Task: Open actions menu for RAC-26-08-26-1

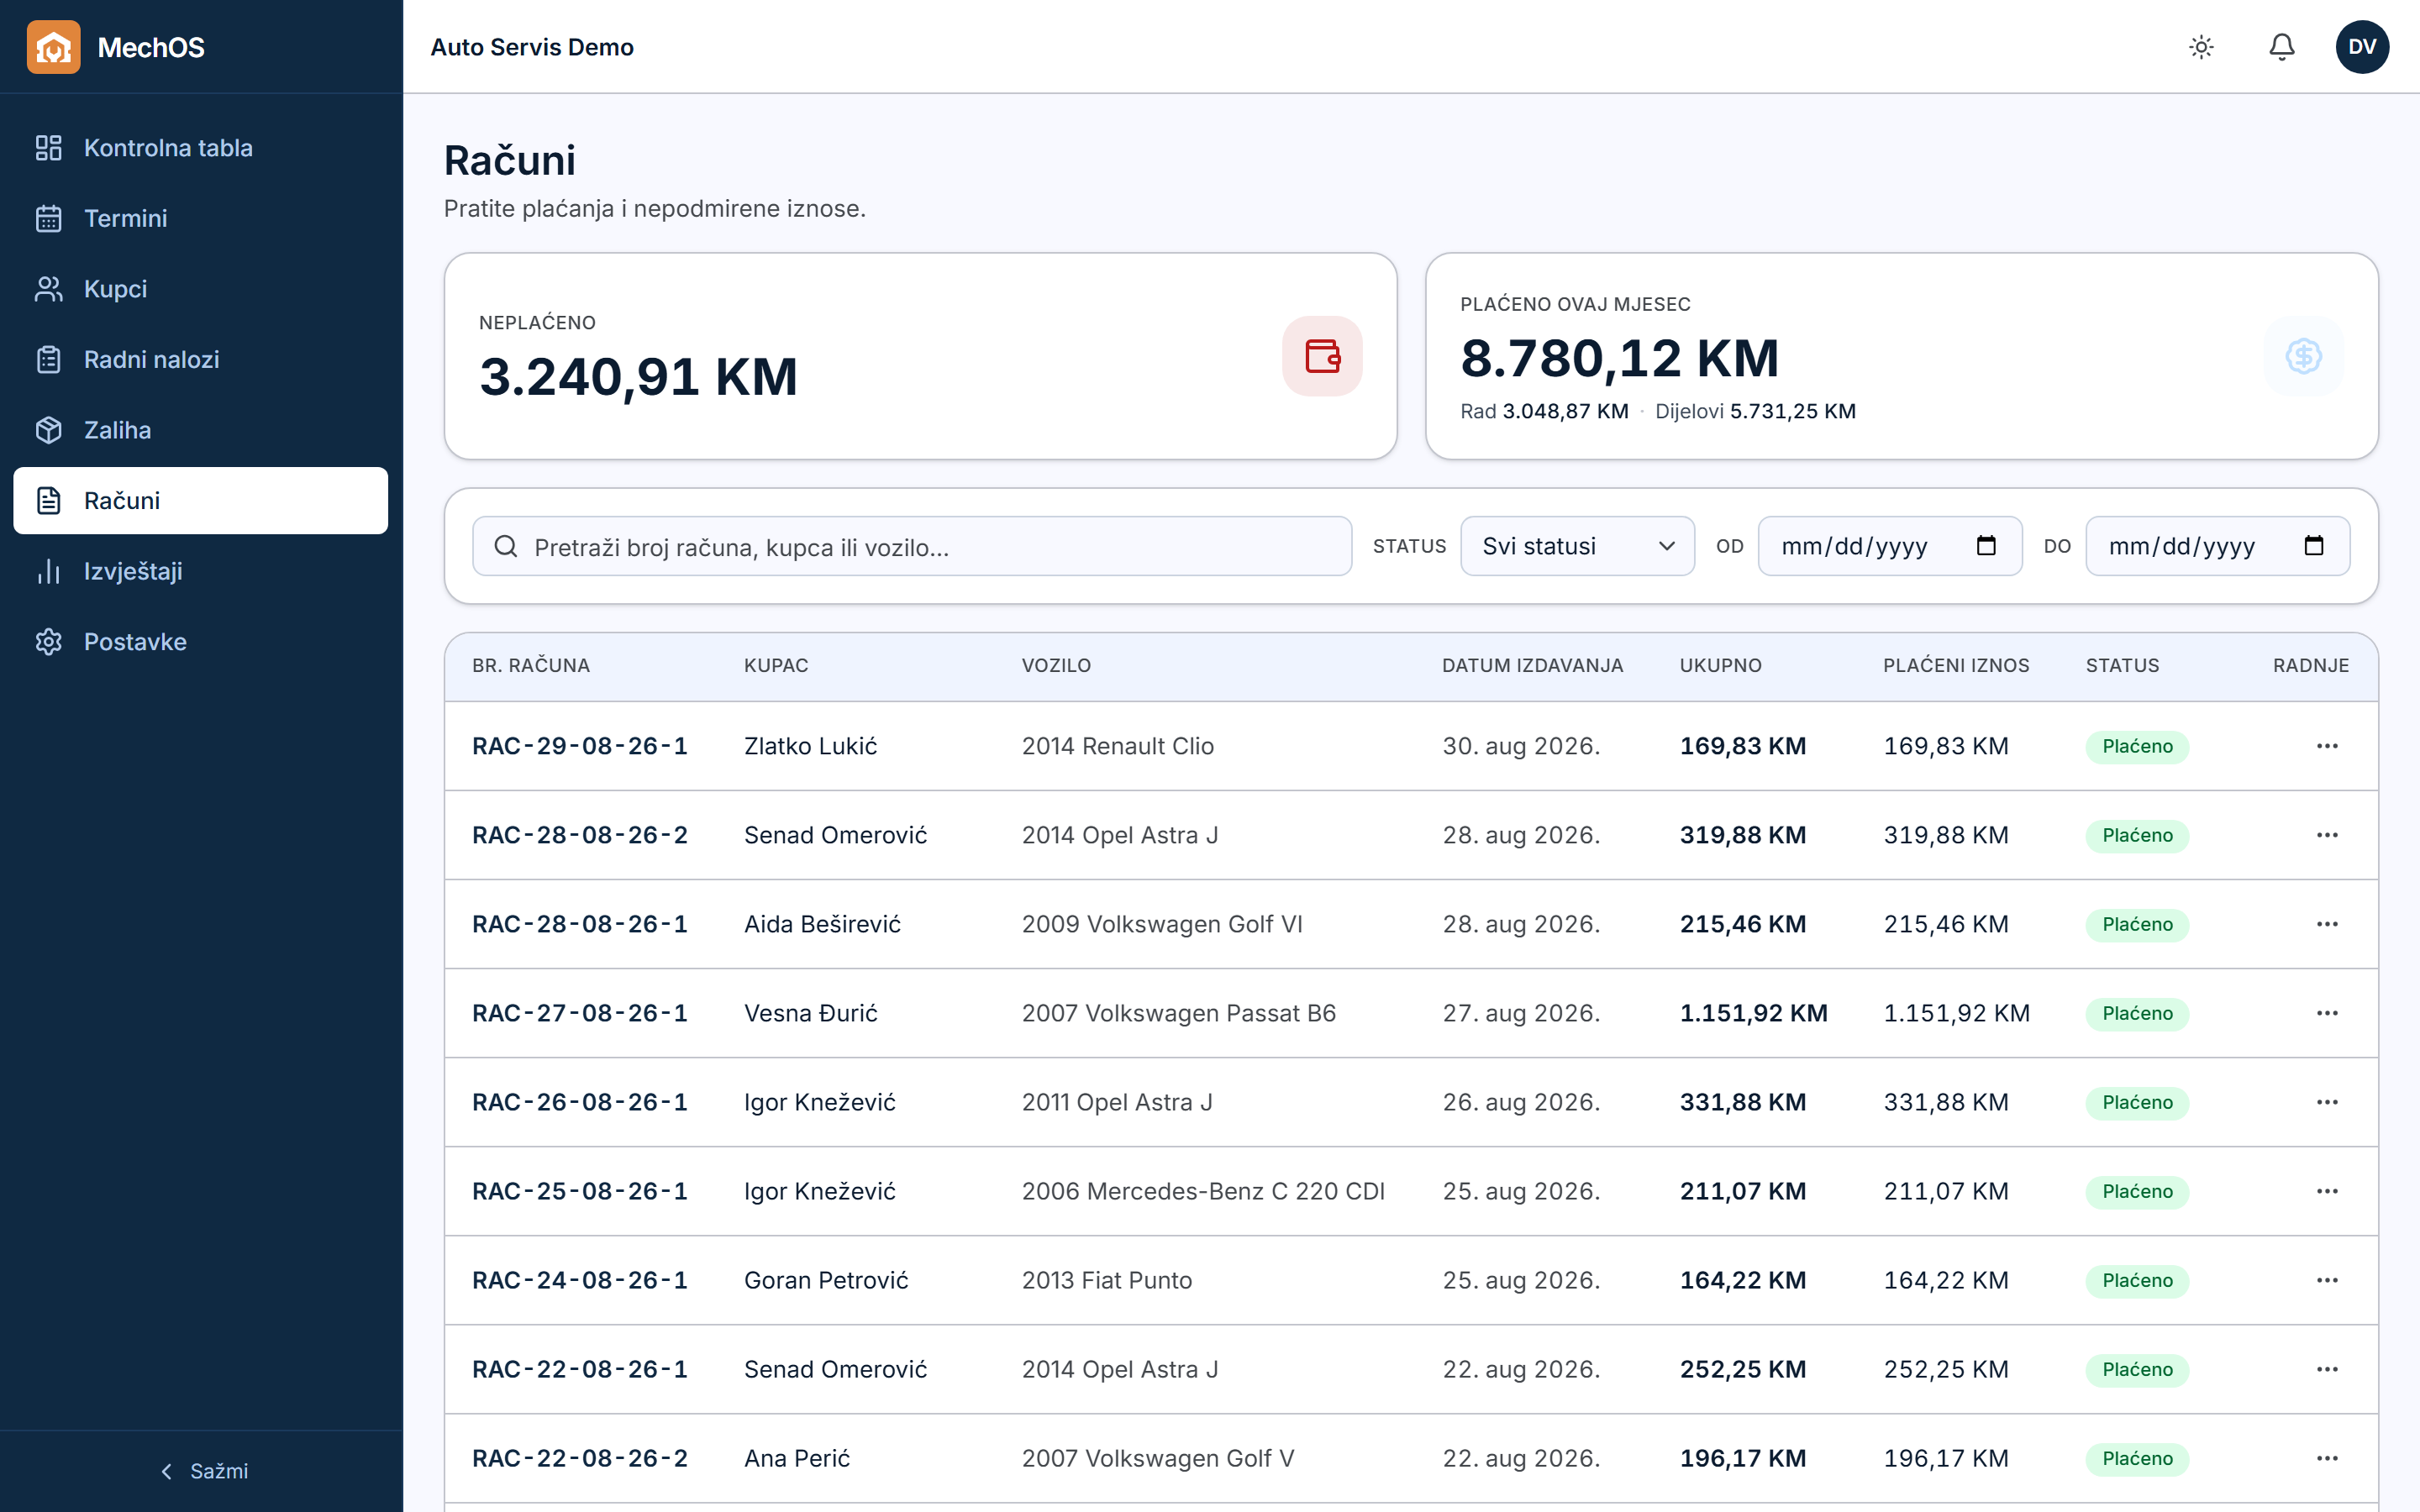Action: pos(2327,1102)
